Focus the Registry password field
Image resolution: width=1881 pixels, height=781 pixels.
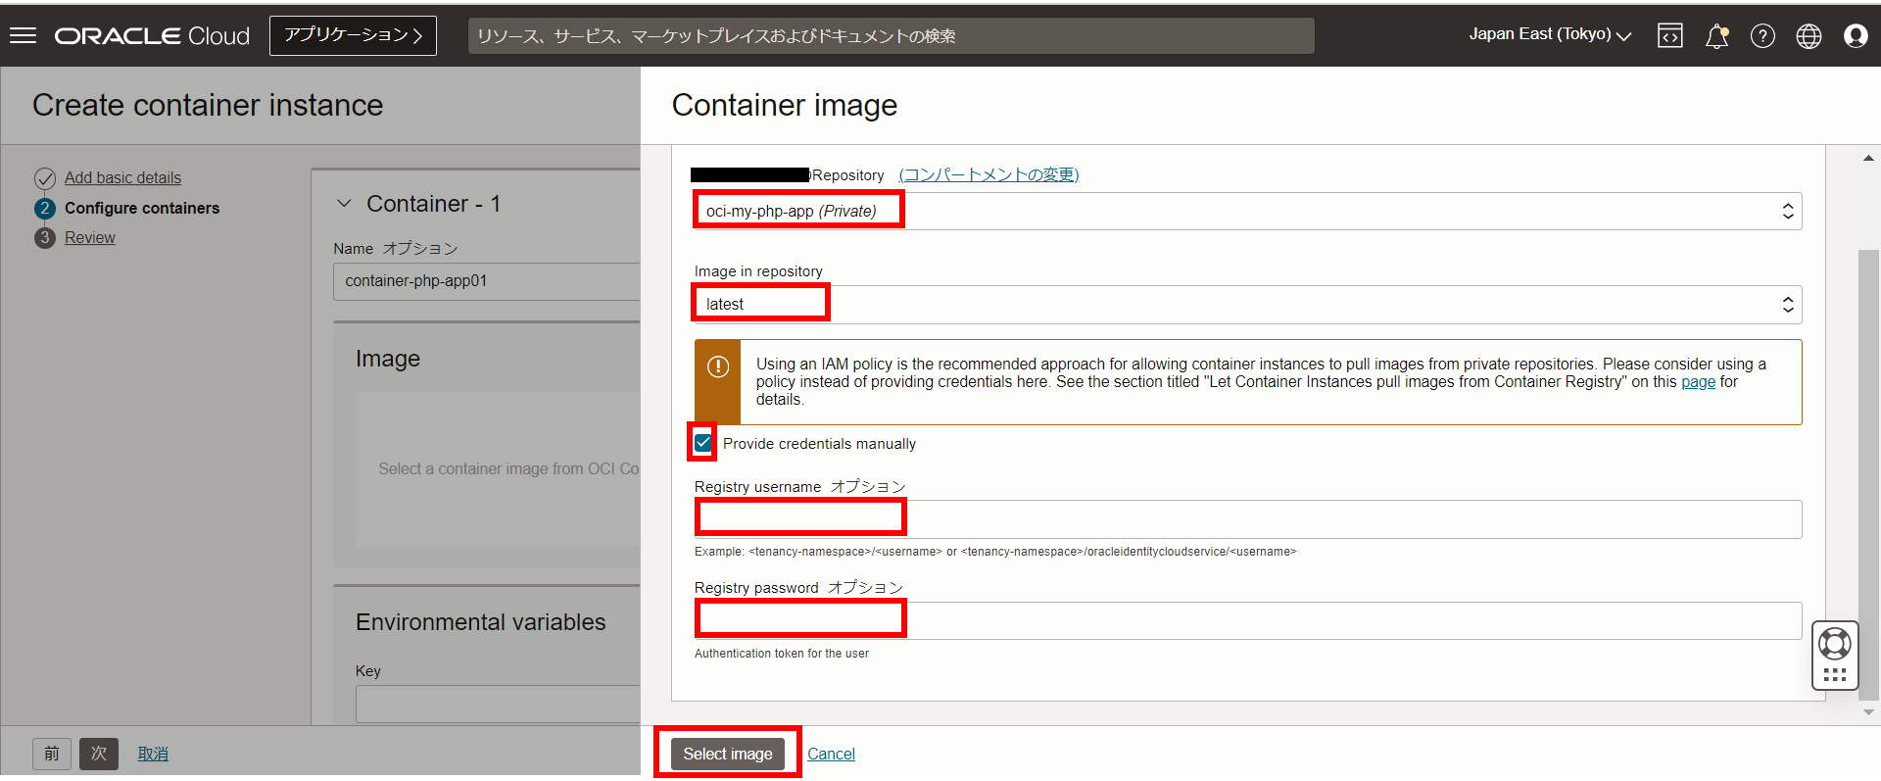[x=1247, y=620]
